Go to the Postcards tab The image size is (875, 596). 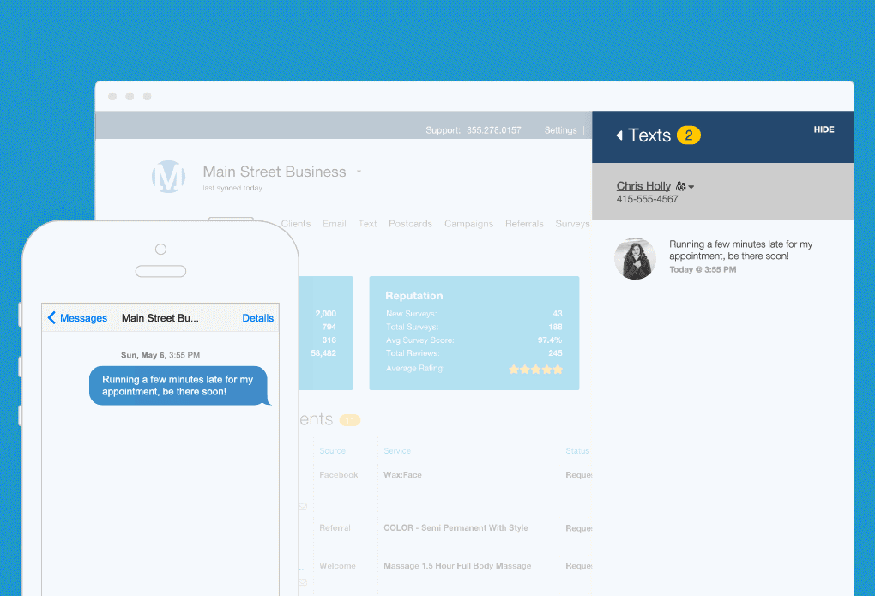[x=410, y=223]
